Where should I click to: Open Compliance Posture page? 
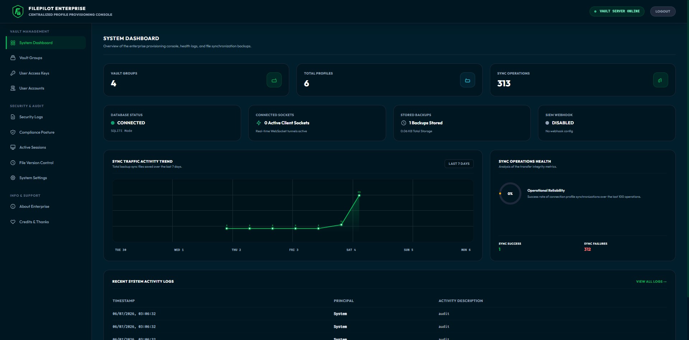coord(46,132)
